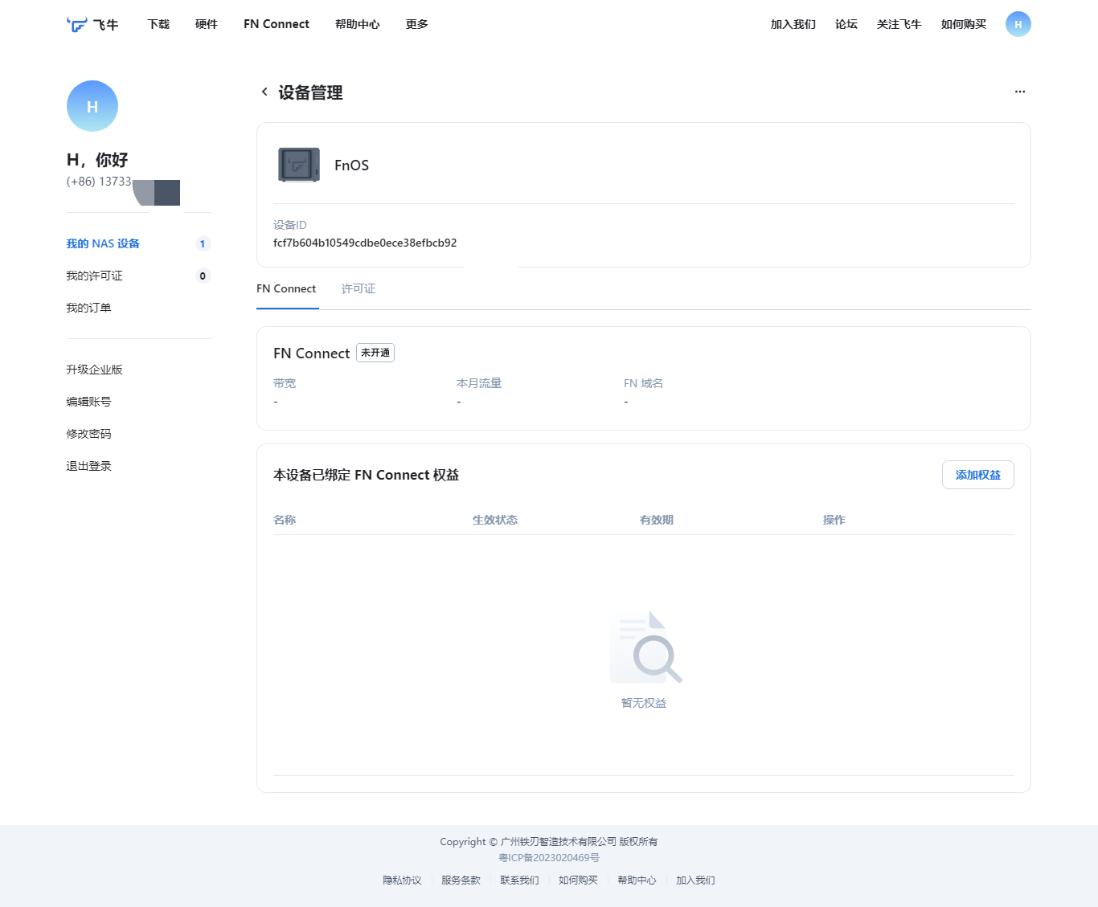Screen dimensions: 1098x907
Task: Click 修改密码 in the sidebar
Action: point(88,434)
